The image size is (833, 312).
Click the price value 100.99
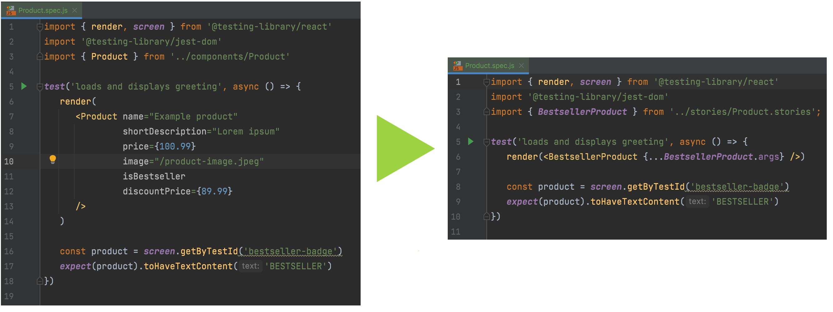(x=175, y=146)
